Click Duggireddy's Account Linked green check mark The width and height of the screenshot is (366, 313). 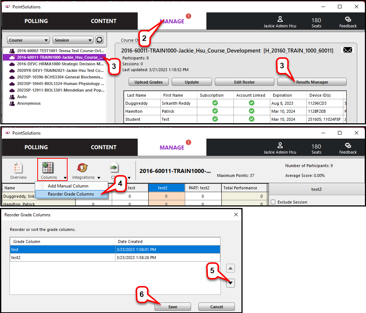tap(251, 103)
